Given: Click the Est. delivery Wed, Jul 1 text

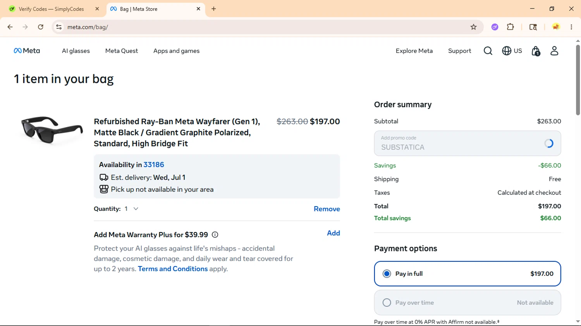Looking at the screenshot, I should coord(148,178).
